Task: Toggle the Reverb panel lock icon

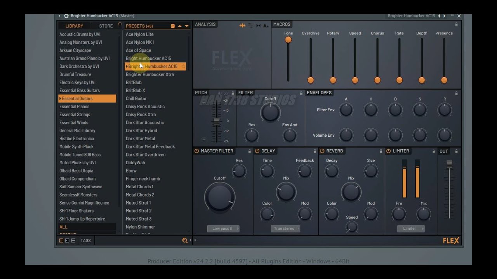Action: click(x=381, y=151)
